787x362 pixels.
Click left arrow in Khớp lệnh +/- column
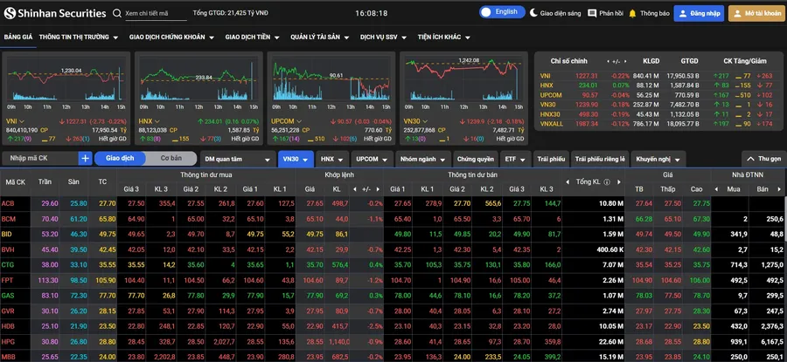tap(355, 189)
